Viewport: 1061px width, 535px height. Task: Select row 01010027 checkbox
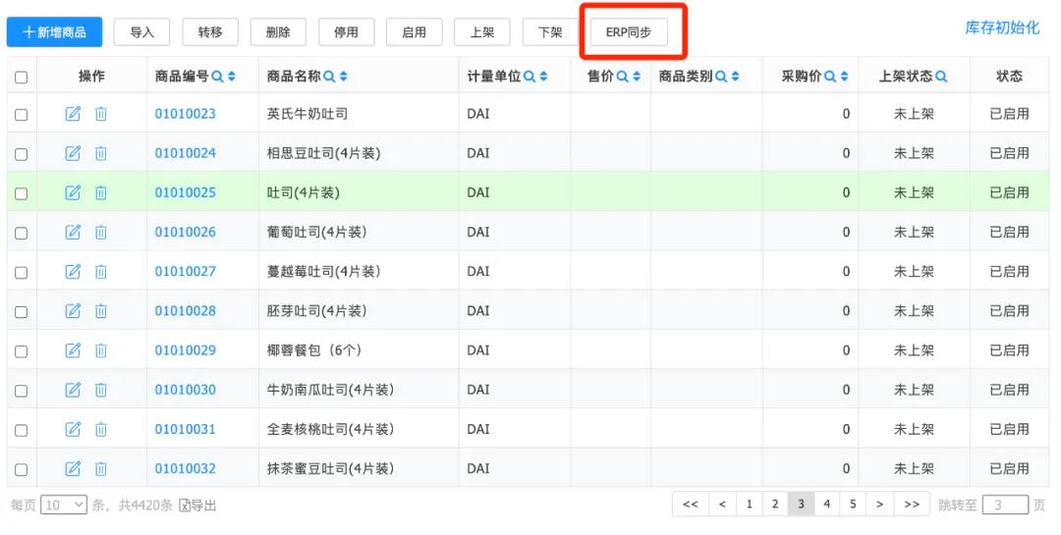pyautogui.click(x=21, y=272)
